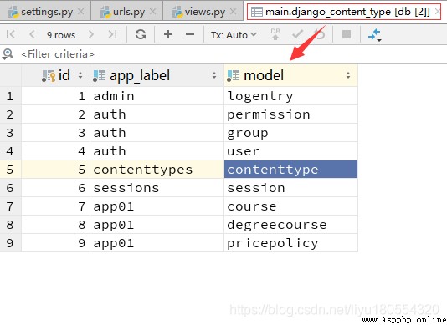This screenshot has height=325, width=447.
Task: Close the settings.py tab
Action: (81, 12)
